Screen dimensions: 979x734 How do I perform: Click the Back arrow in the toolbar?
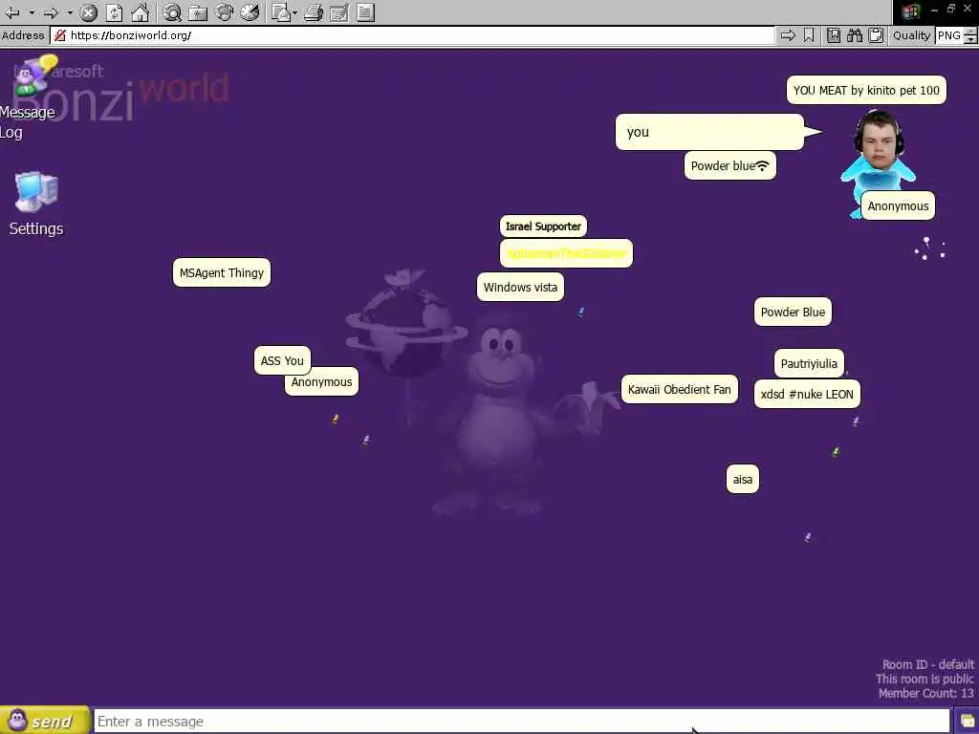click(x=12, y=11)
